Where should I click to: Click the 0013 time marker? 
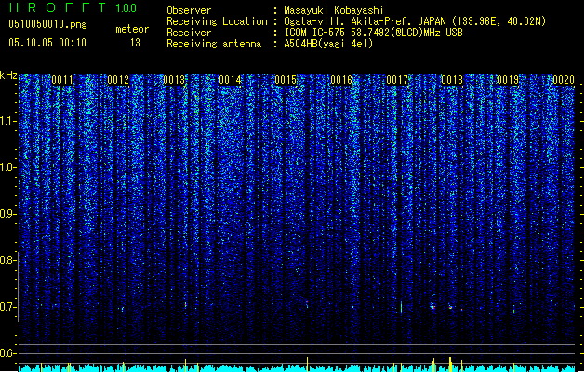click(x=174, y=80)
